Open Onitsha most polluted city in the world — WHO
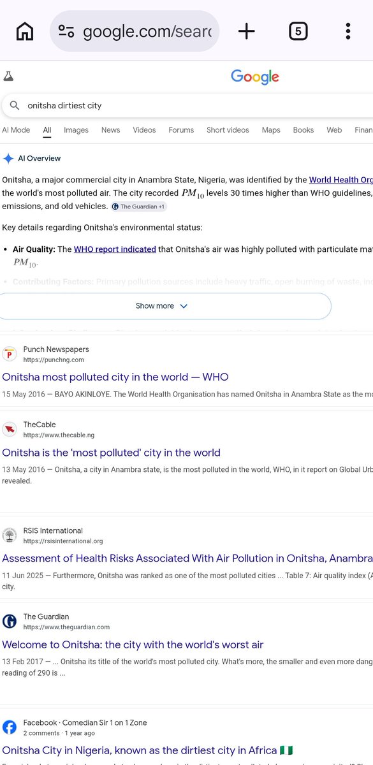 (x=115, y=377)
